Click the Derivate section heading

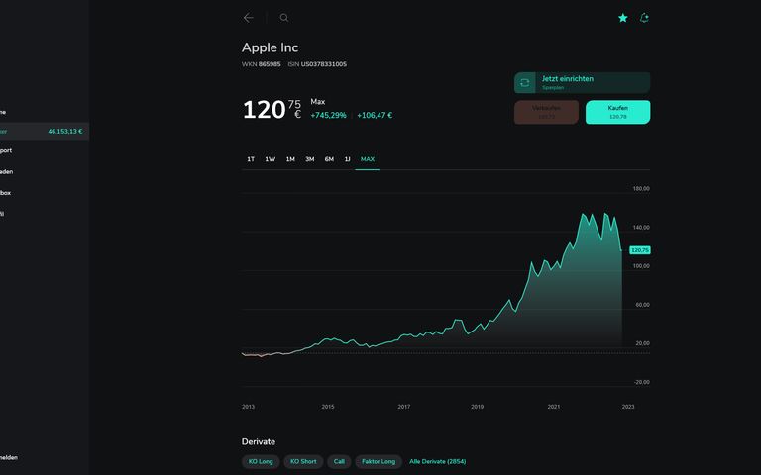pyautogui.click(x=259, y=442)
